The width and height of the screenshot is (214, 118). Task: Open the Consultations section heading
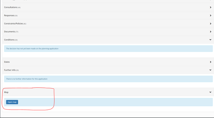point(11,7)
